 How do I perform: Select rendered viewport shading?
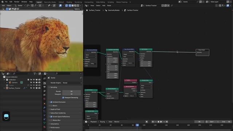tap(78, 5)
